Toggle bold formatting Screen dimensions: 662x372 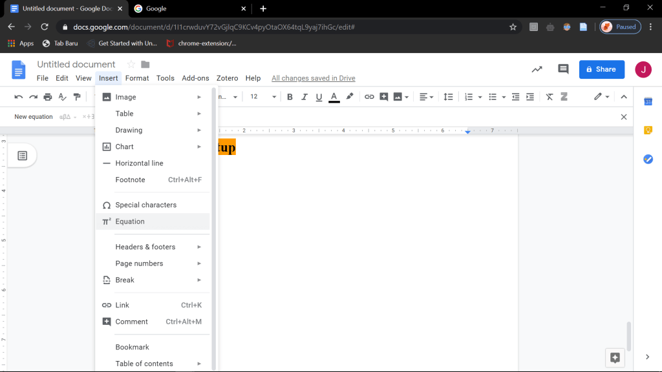290,97
